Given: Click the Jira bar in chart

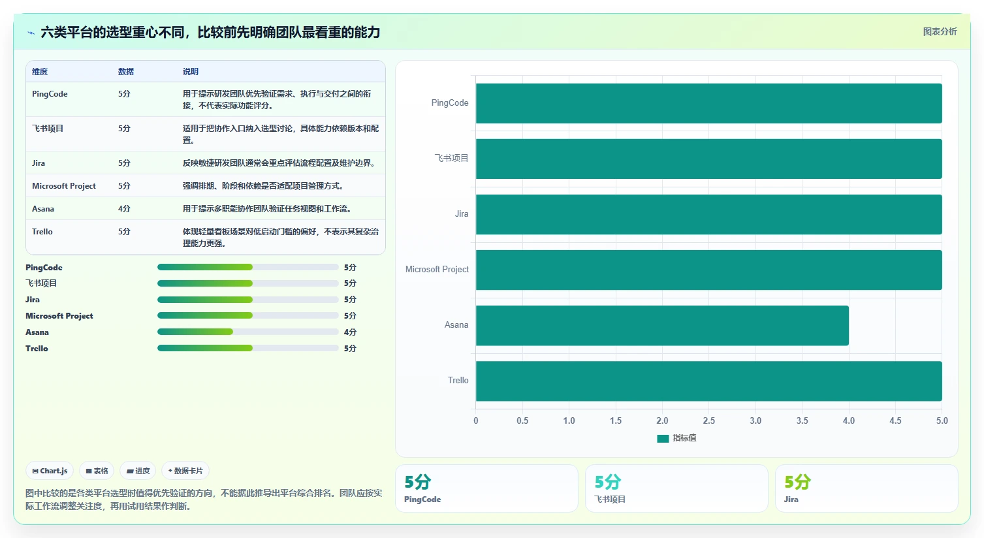Looking at the screenshot, I should (708, 214).
